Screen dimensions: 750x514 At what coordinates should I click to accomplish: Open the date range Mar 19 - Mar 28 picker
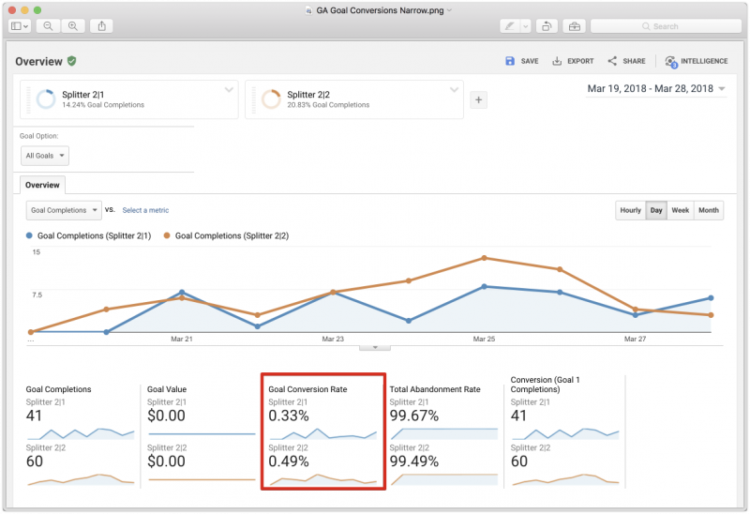point(656,88)
